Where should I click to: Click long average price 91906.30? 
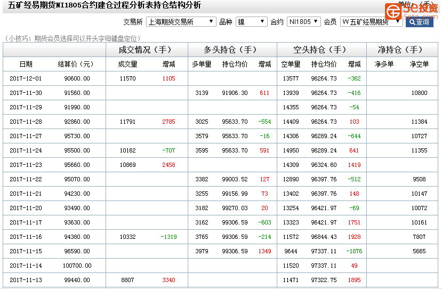click(235, 93)
